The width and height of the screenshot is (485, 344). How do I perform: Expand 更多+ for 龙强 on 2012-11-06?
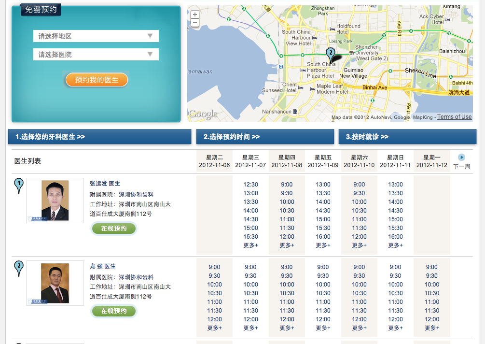[x=214, y=328]
